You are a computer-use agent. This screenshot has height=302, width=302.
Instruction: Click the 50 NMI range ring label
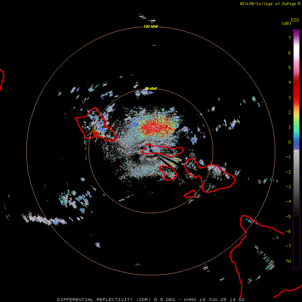click(x=151, y=89)
